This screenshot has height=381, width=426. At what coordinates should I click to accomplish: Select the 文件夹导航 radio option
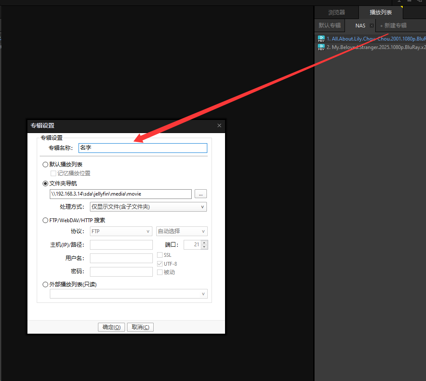(45, 183)
